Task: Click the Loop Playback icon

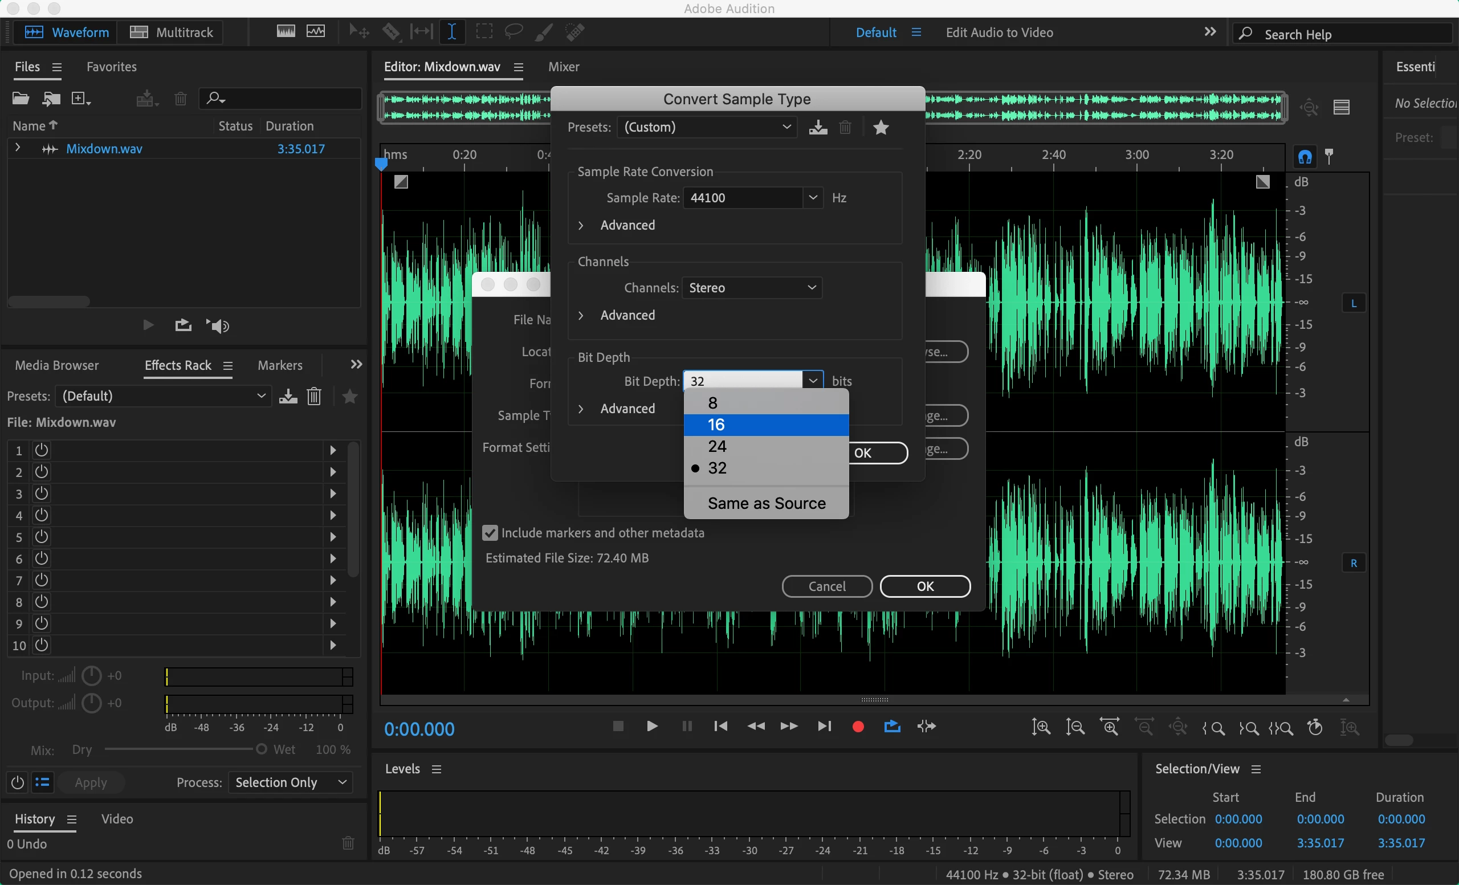Action: (x=892, y=727)
